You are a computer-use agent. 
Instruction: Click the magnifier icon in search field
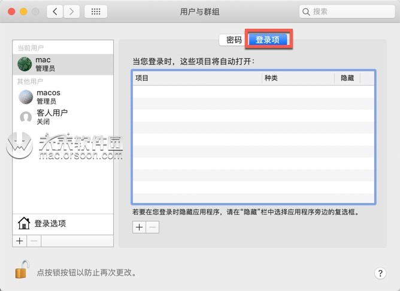click(306, 12)
